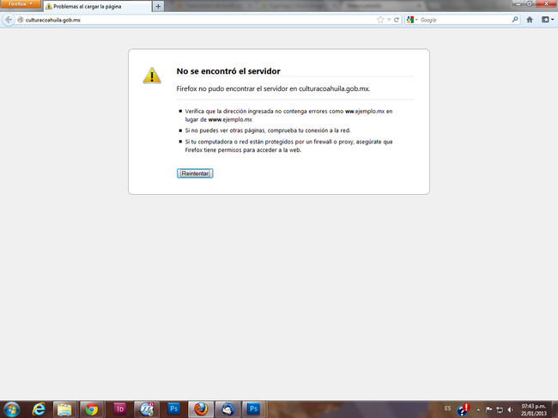
Task: Click into the Google search field
Action: point(464,19)
